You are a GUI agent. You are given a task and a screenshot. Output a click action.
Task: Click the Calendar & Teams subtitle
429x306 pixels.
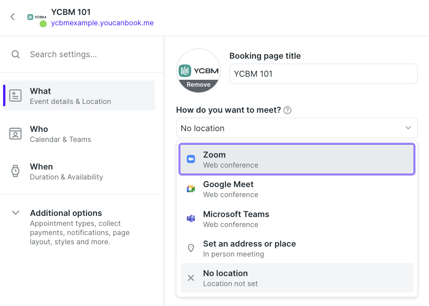tap(60, 140)
